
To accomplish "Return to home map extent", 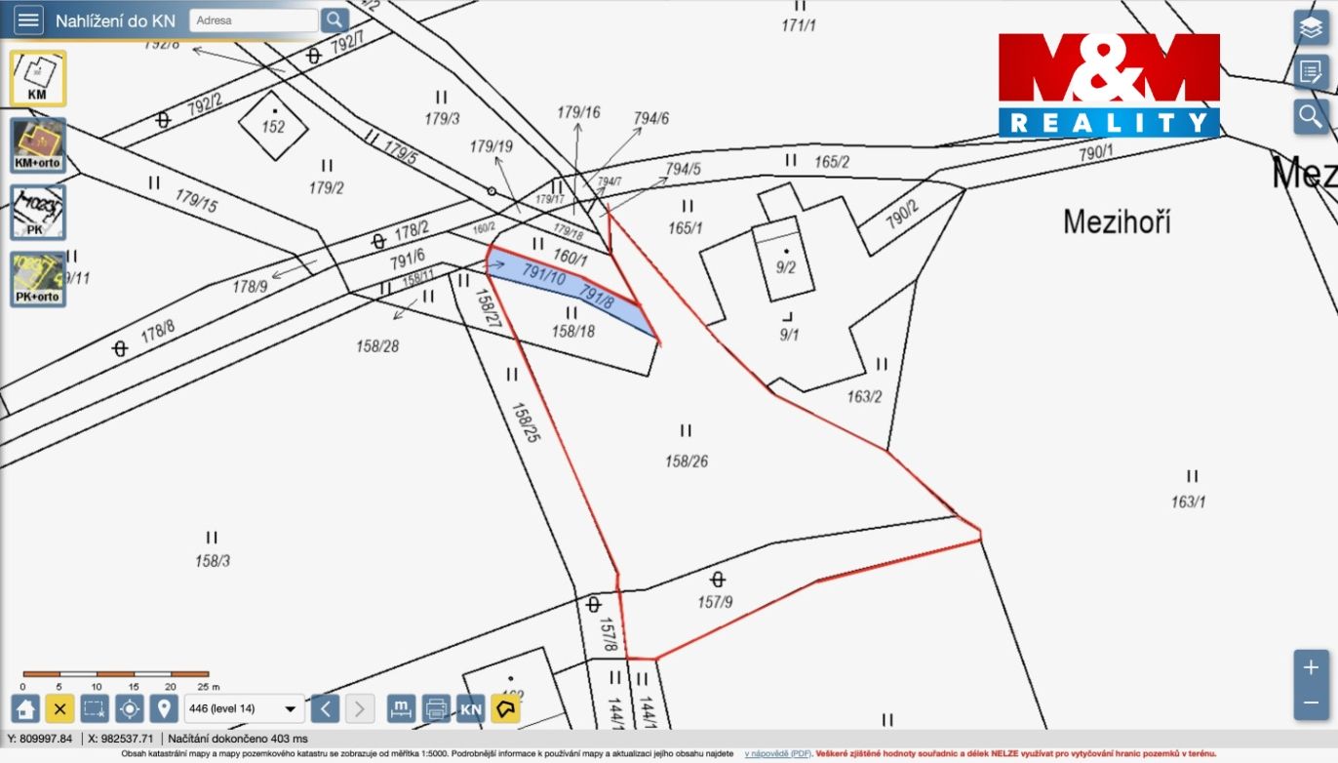I will (25, 708).
